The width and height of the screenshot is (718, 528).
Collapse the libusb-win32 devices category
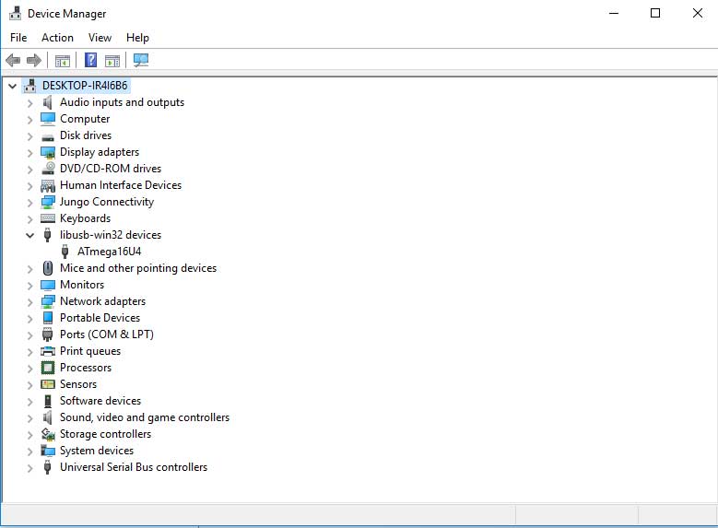29,235
